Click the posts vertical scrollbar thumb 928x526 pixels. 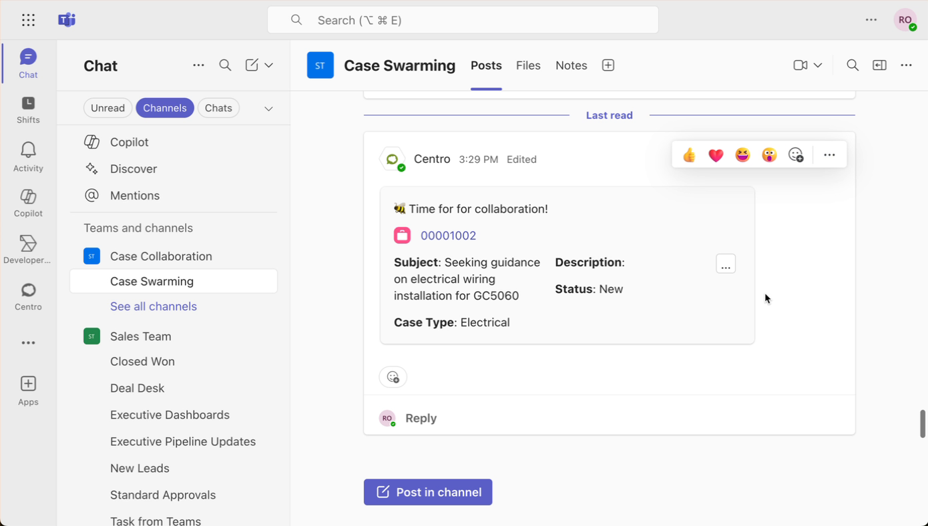(923, 424)
